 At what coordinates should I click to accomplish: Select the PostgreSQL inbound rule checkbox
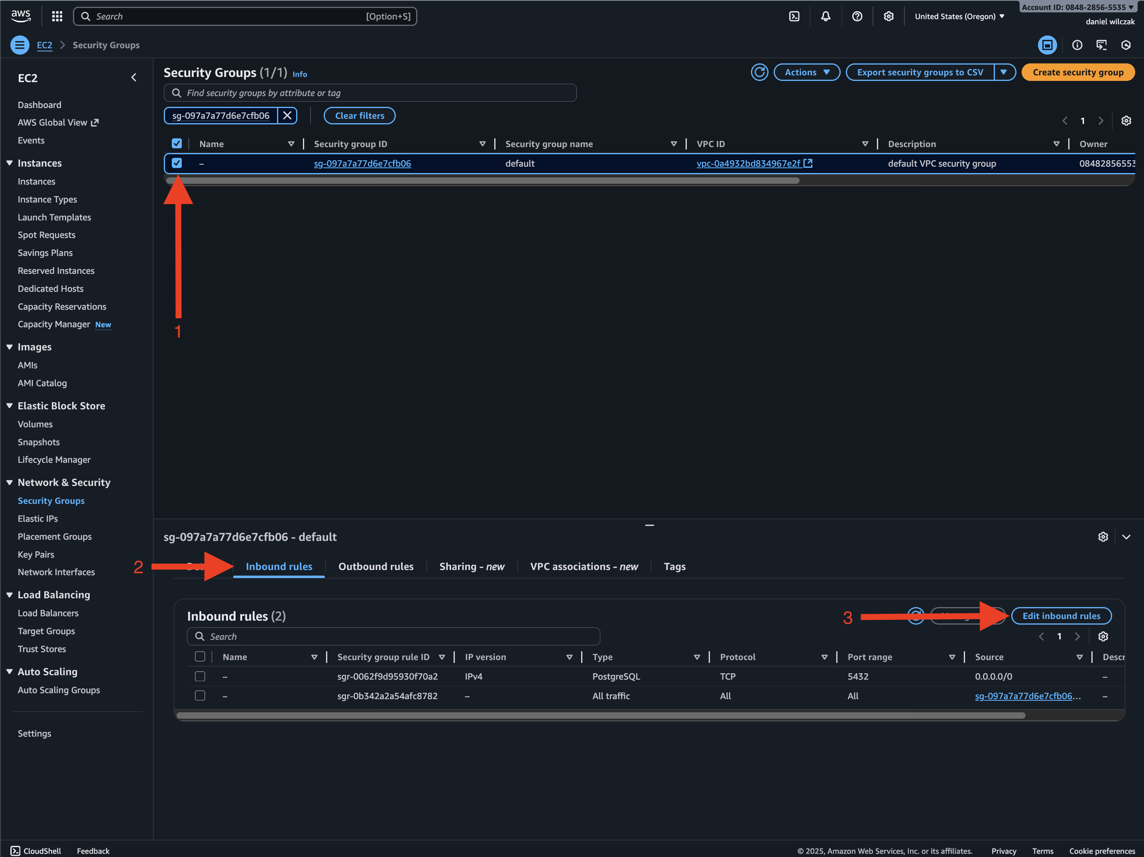[x=200, y=676]
